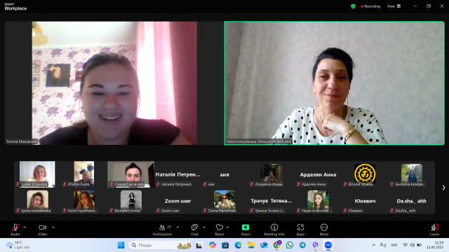Open the Windows Start menu

pyautogui.click(x=121, y=245)
